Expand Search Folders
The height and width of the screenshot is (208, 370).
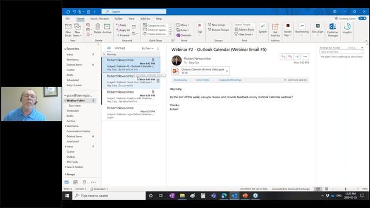tap(65, 167)
